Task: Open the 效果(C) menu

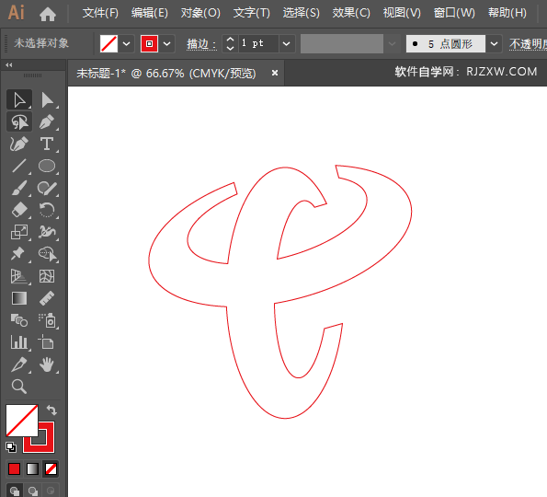Action: pyautogui.click(x=351, y=13)
